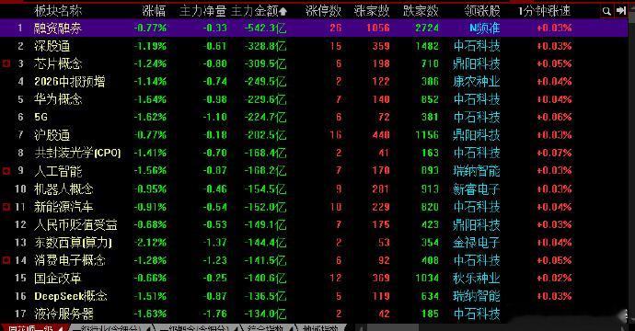
Task: Open leading stock 金禄电子 in 东数西算 row
Action: point(477,243)
